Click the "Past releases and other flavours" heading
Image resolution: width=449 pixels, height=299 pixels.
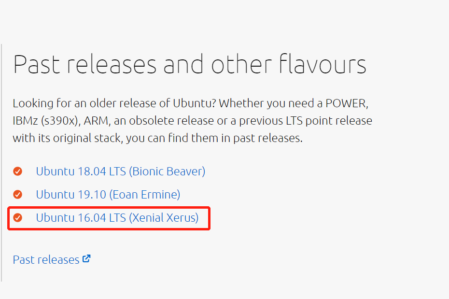pyautogui.click(x=190, y=64)
